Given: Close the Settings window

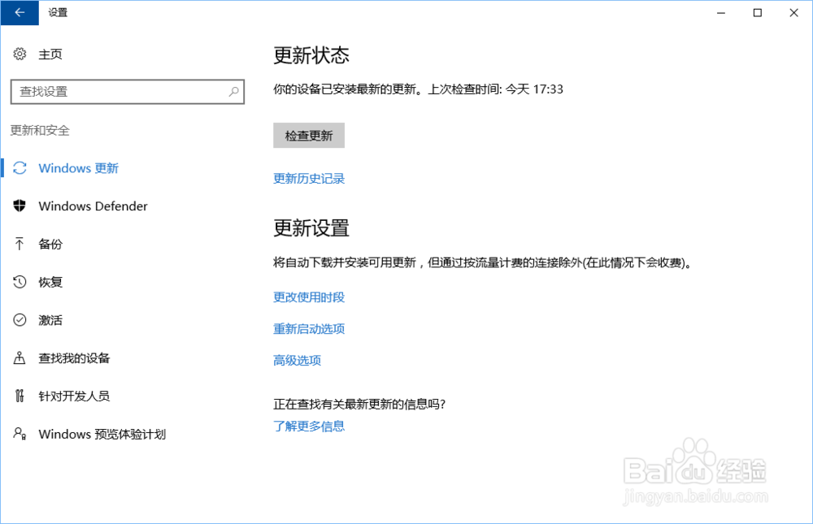Looking at the screenshot, I should pos(793,12).
